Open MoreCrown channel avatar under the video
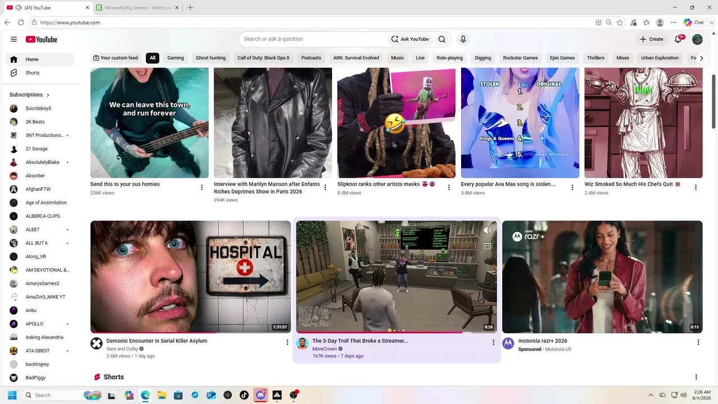The width and height of the screenshot is (718, 404). 302,343
